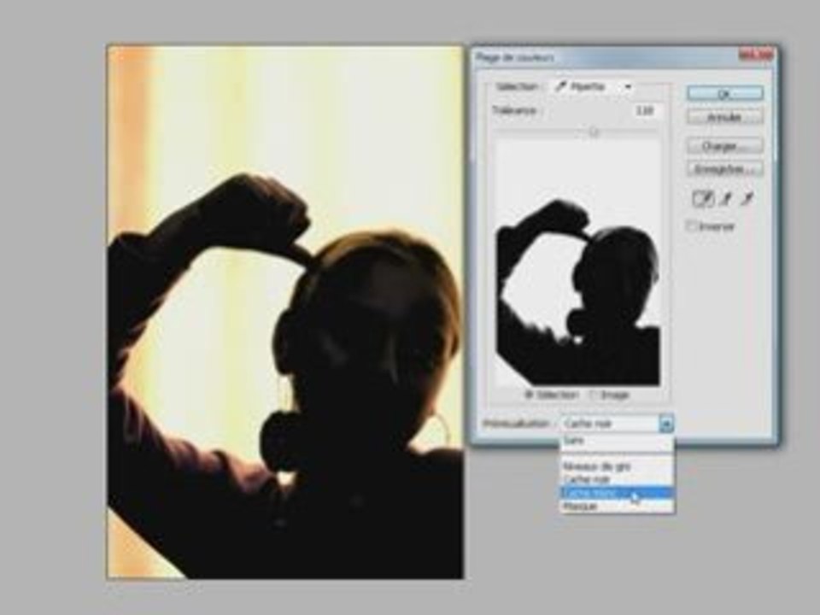The image size is (820, 615).
Task: Choose highlighted Cache blanc option
Action: tap(617, 493)
